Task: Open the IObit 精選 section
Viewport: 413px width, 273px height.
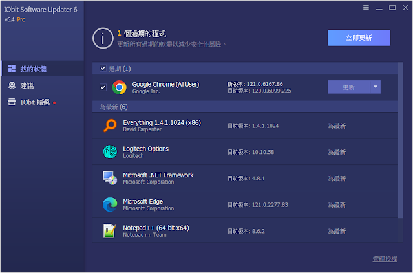Action: [x=43, y=102]
